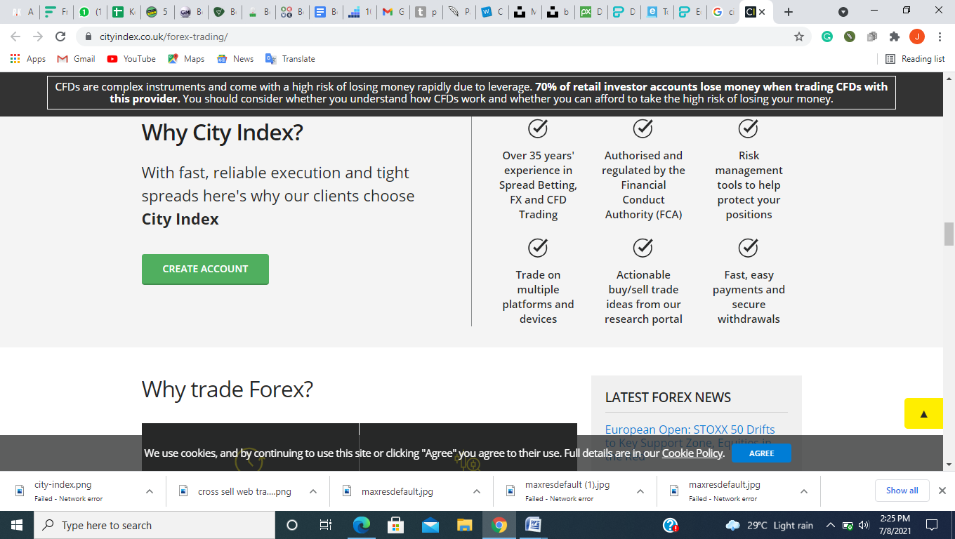Viewport: 955px width, 539px height.
Task: Open the orange J profile avatar
Action: pyautogui.click(x=916, y=36)
